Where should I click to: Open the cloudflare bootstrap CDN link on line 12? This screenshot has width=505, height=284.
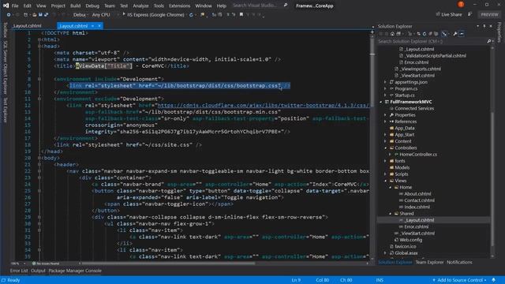pos(263,105)
